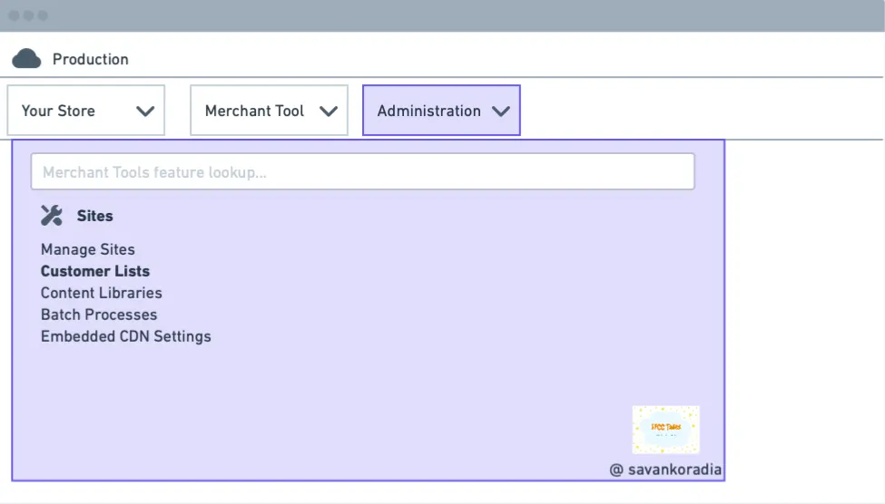Image resolution: width=885 pixels, height=504 pixels.
Task: Choose Customer Lists in the Sites menu
Action: tap(94, 271)
